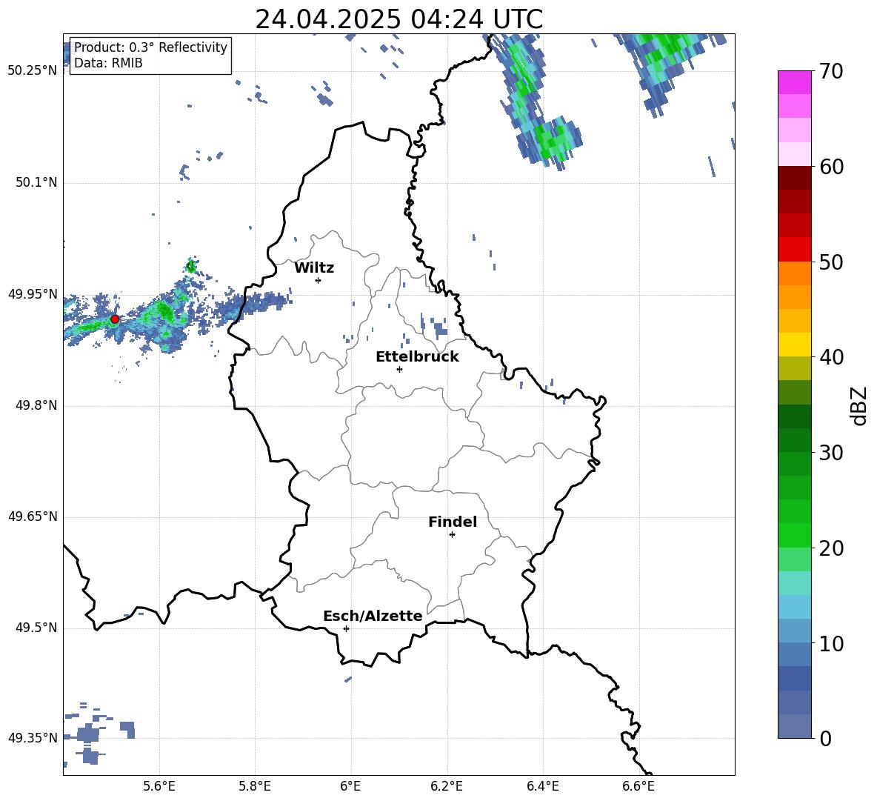This screenshot has width=877, height=801.
Task: Click the 49.8°N latitude label
Action: pyautogui.click(x=36, y=405)
